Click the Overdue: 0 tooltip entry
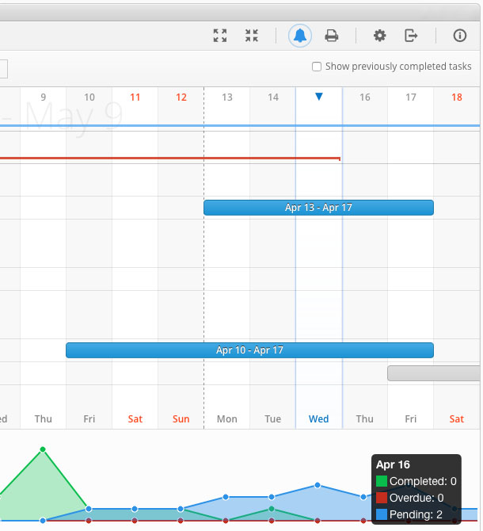This screenshot has height=531, width=483. tap(410, 498)
